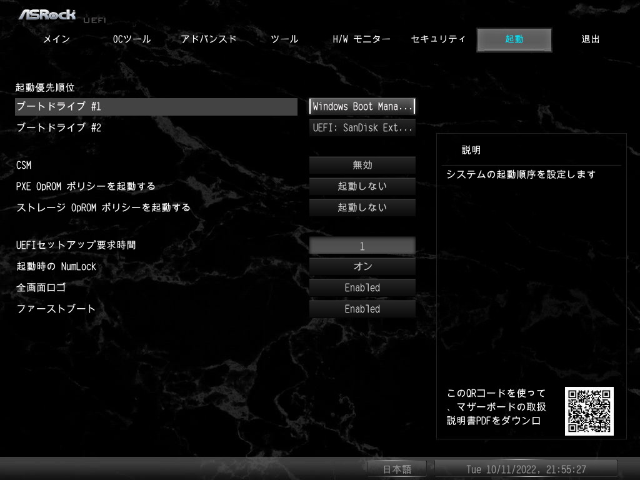Click the 説明 panel heading

471,150
